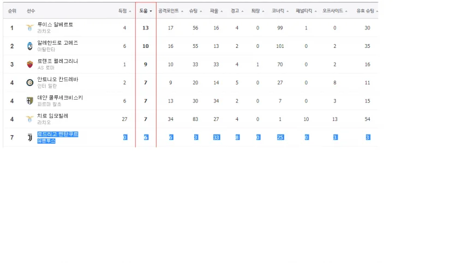
Task: Click the Inter Milan crest beside 안토니오 칸드레바
Action: [29, 82]
